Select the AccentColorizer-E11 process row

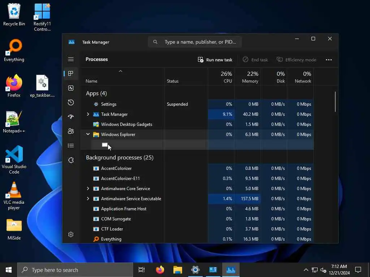pyautogui.click(x=197, y=179)
